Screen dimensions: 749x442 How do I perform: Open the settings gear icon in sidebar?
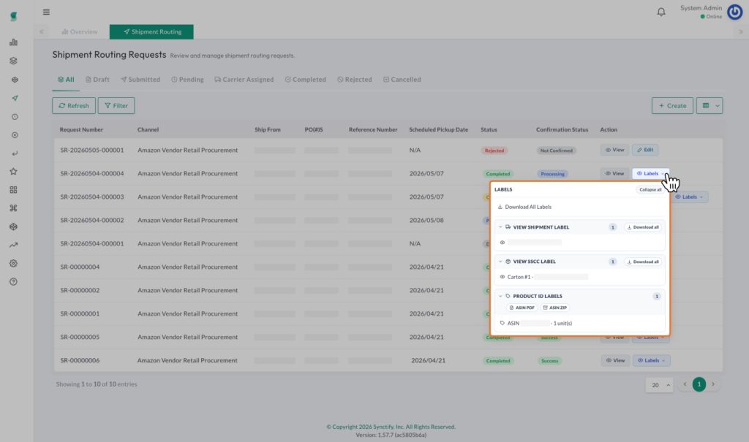[13, 264]
